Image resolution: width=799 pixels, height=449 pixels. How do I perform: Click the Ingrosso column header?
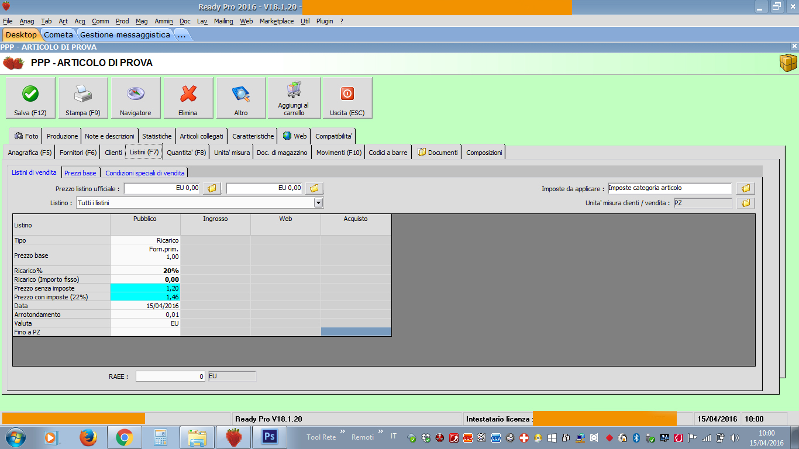coord(215,224)
